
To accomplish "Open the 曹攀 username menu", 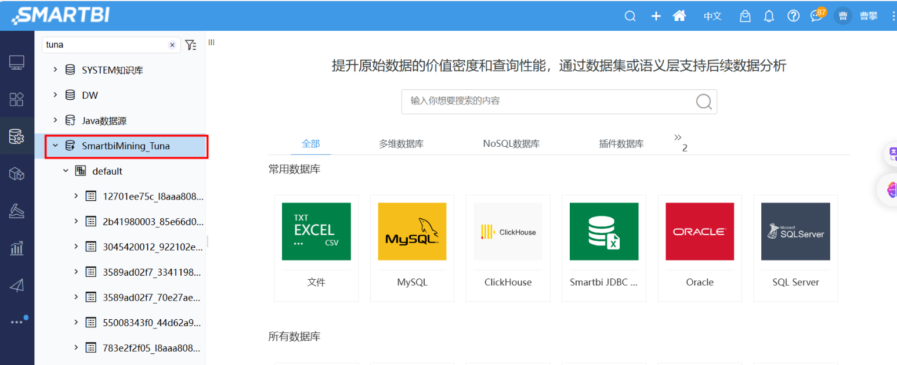I will [x=869, y=16].
